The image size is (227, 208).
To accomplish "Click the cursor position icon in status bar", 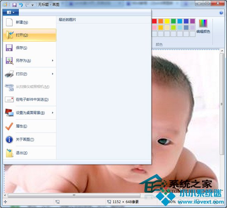I will click(x=5, y=202).
